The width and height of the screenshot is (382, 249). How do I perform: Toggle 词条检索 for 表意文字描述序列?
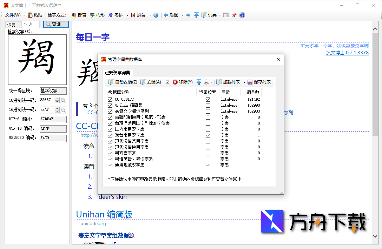[209, 111]
